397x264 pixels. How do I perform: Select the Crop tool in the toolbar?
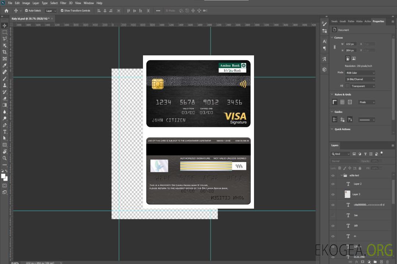pyautogui.click(x=5, y=52)
